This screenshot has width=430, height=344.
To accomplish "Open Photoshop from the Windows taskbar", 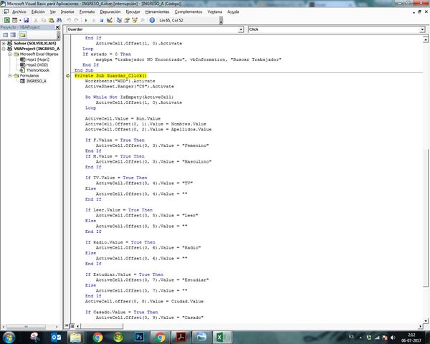I will click(139, 336).
